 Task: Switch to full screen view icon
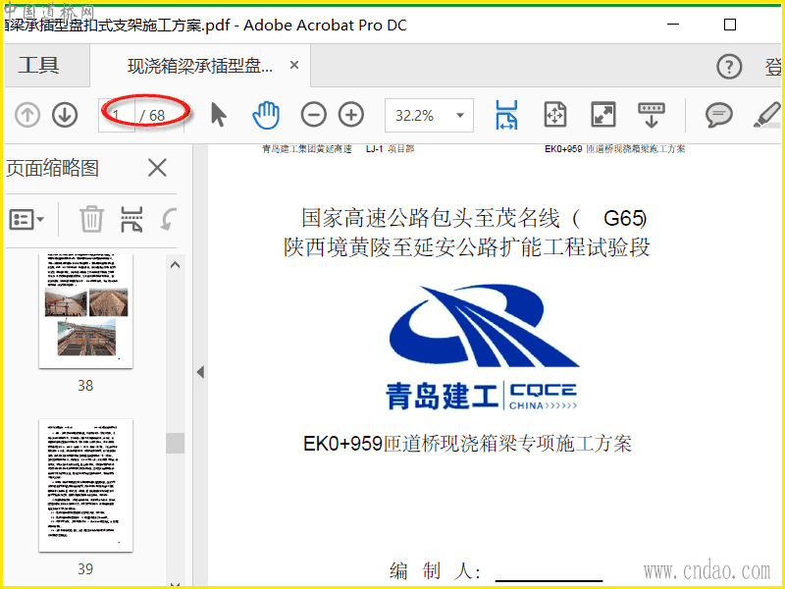[603, 115]
